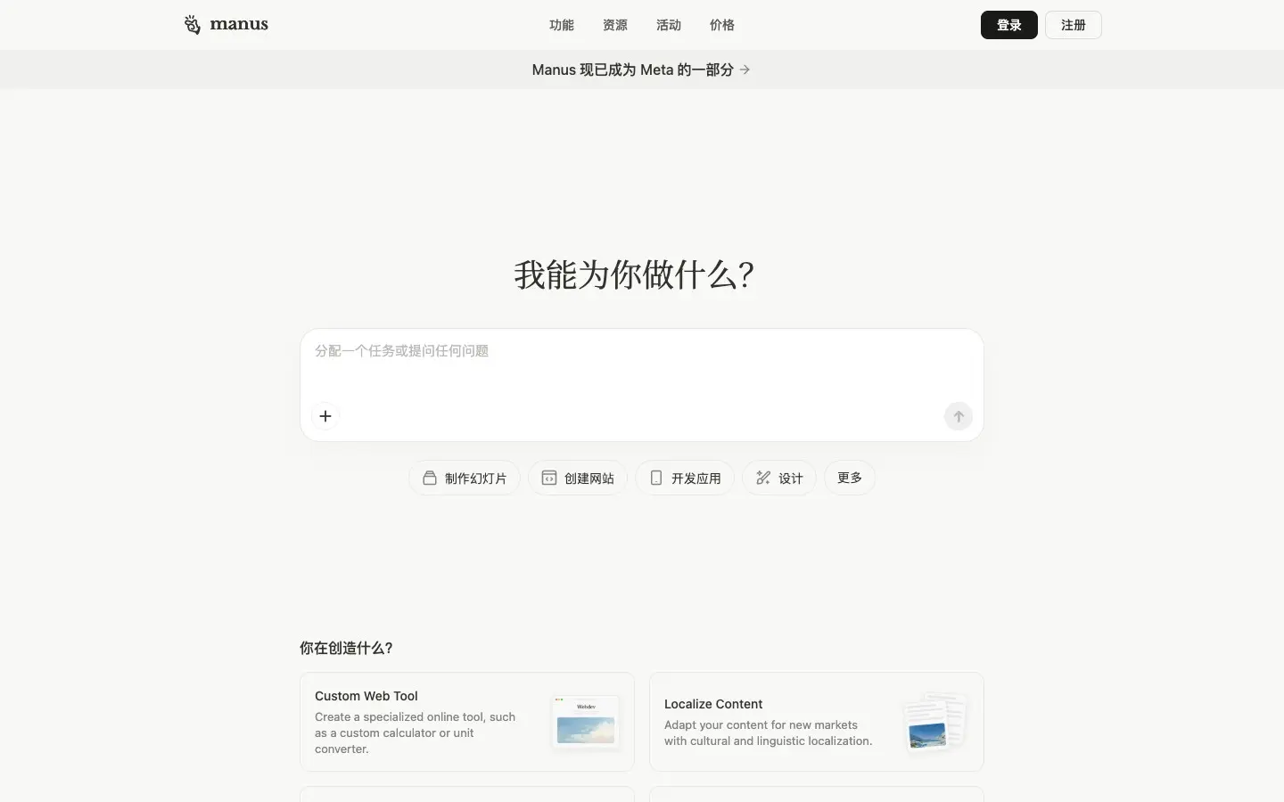Click the phone icon on 开发应用 chip

[656, 478]
